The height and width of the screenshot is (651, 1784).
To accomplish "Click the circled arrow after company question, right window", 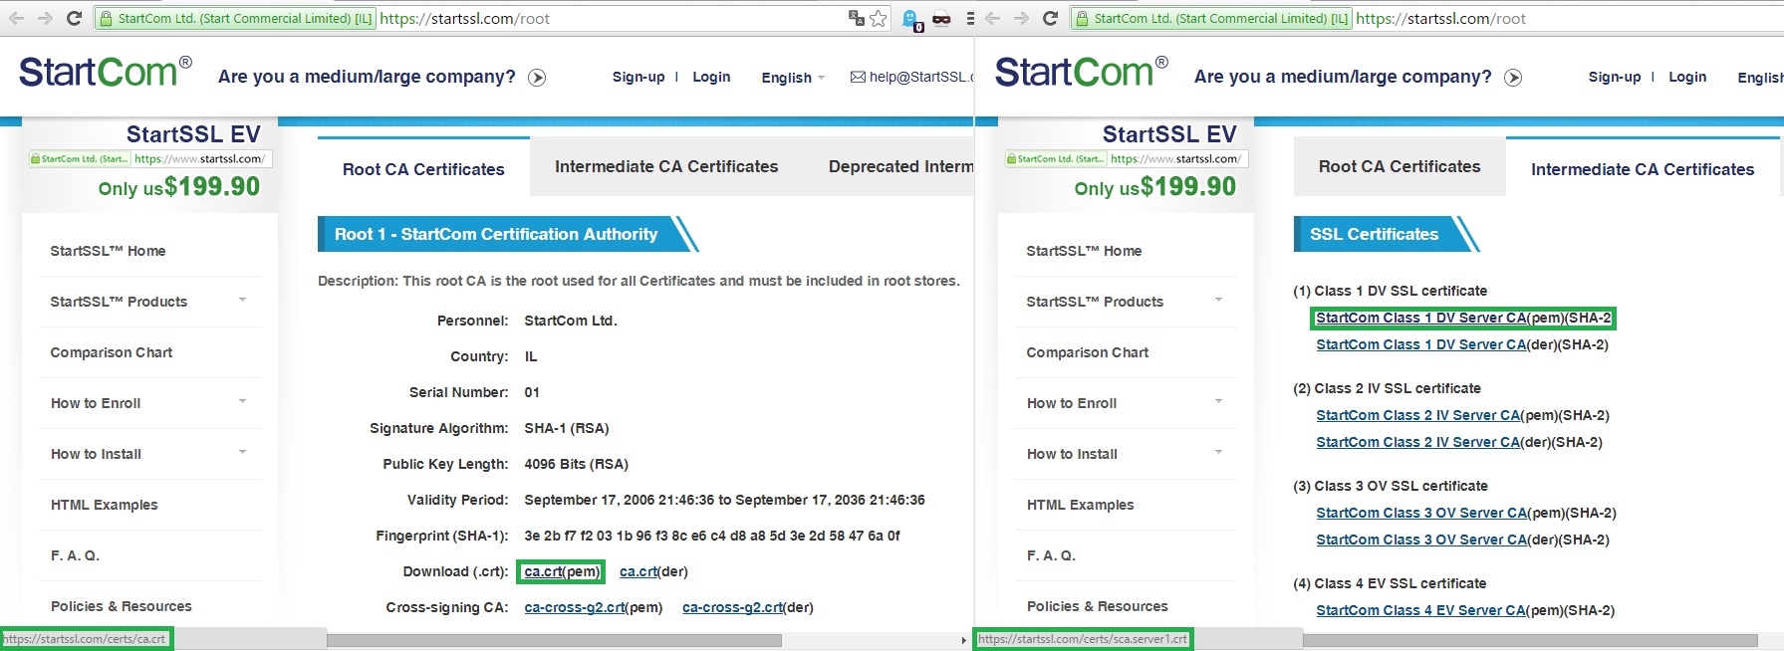I will 1513,78.
